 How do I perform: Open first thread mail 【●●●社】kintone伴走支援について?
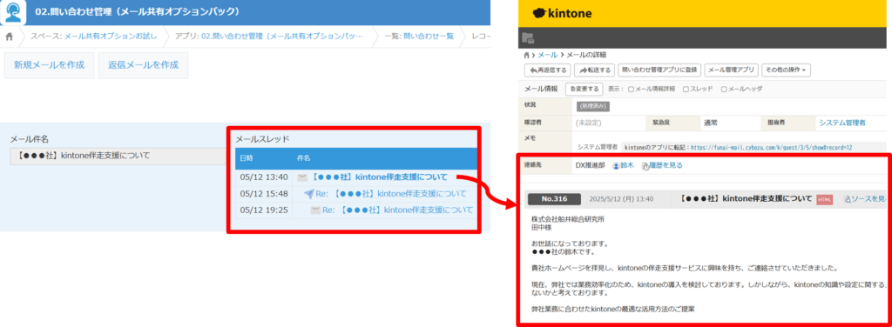381,177
